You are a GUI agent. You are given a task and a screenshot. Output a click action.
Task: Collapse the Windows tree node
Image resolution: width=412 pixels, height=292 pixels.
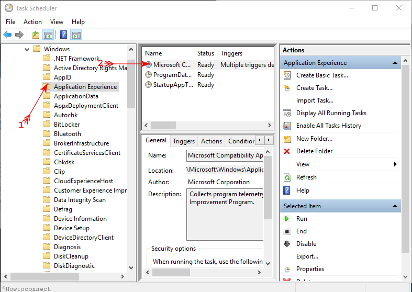[x=27, y=49]
